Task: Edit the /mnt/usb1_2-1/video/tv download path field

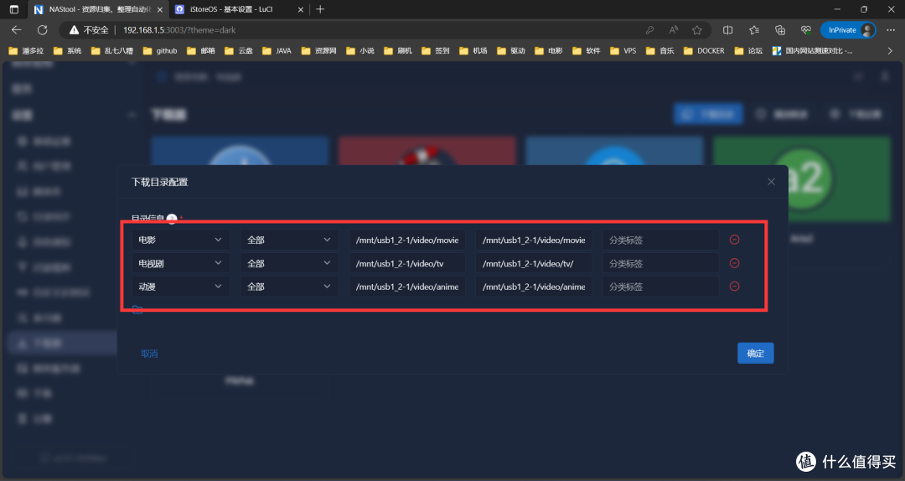Action: coord(407,263)
